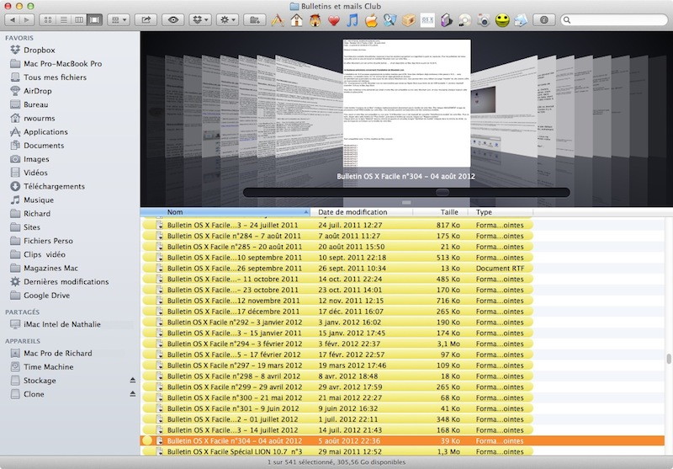The width and height of the screenshot is (673, 469).
Task: Eject the Stockage volume
Action: 133,380
